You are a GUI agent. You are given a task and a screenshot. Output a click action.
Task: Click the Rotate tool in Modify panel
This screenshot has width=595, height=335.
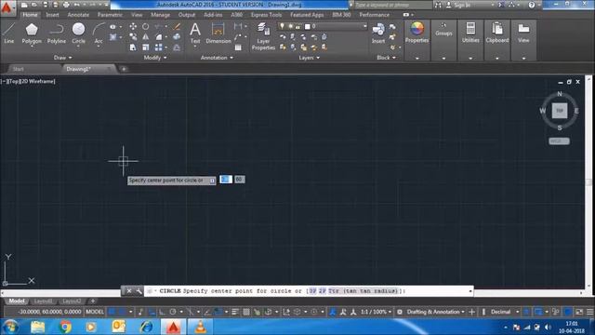tap(145, 26)
